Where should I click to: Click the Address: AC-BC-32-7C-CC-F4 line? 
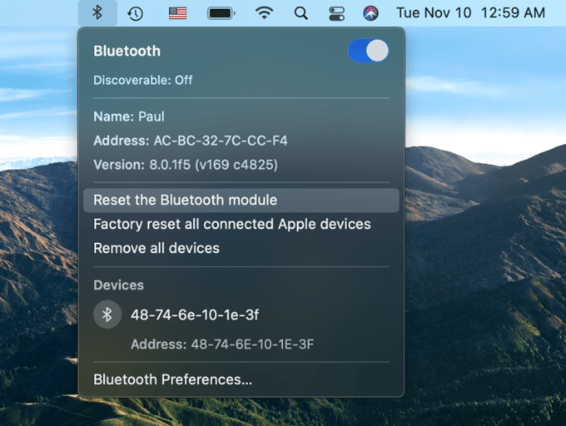click(x=191, y=141)
